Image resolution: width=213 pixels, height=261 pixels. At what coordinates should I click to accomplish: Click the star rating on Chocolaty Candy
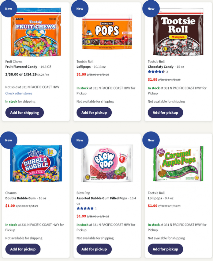pos(156,71)
